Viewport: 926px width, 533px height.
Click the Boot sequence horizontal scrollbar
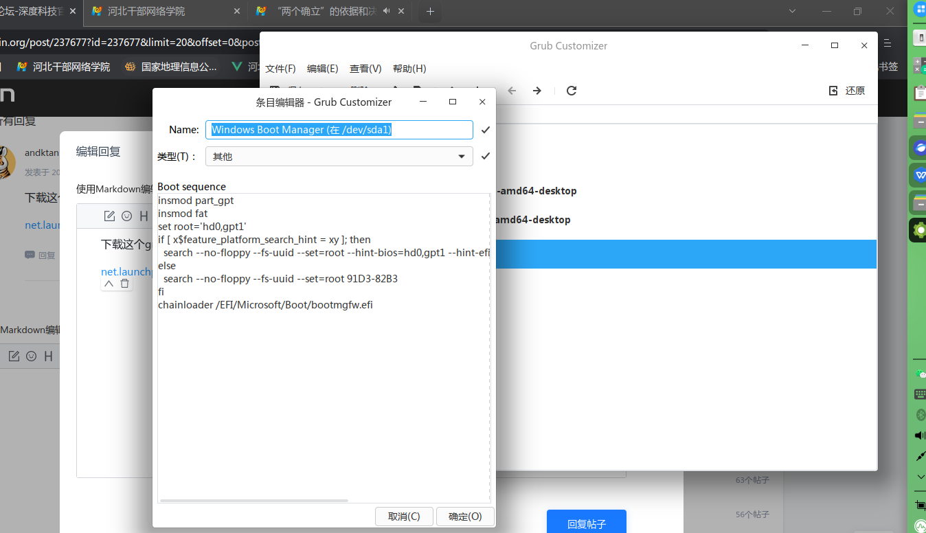tap(253, 501)
